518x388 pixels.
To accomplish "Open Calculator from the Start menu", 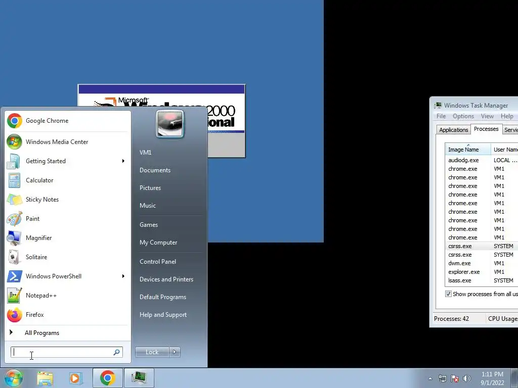I will [x=67, y=180].
